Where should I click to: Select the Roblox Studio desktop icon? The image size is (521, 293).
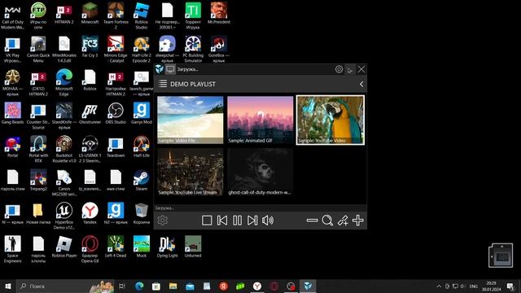pyautogui.click(x=141, y=15)
